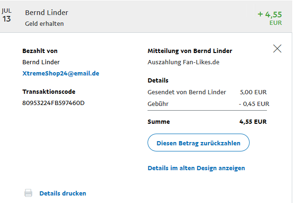Click the Bezahlt von heading

[x=40, y=51]
